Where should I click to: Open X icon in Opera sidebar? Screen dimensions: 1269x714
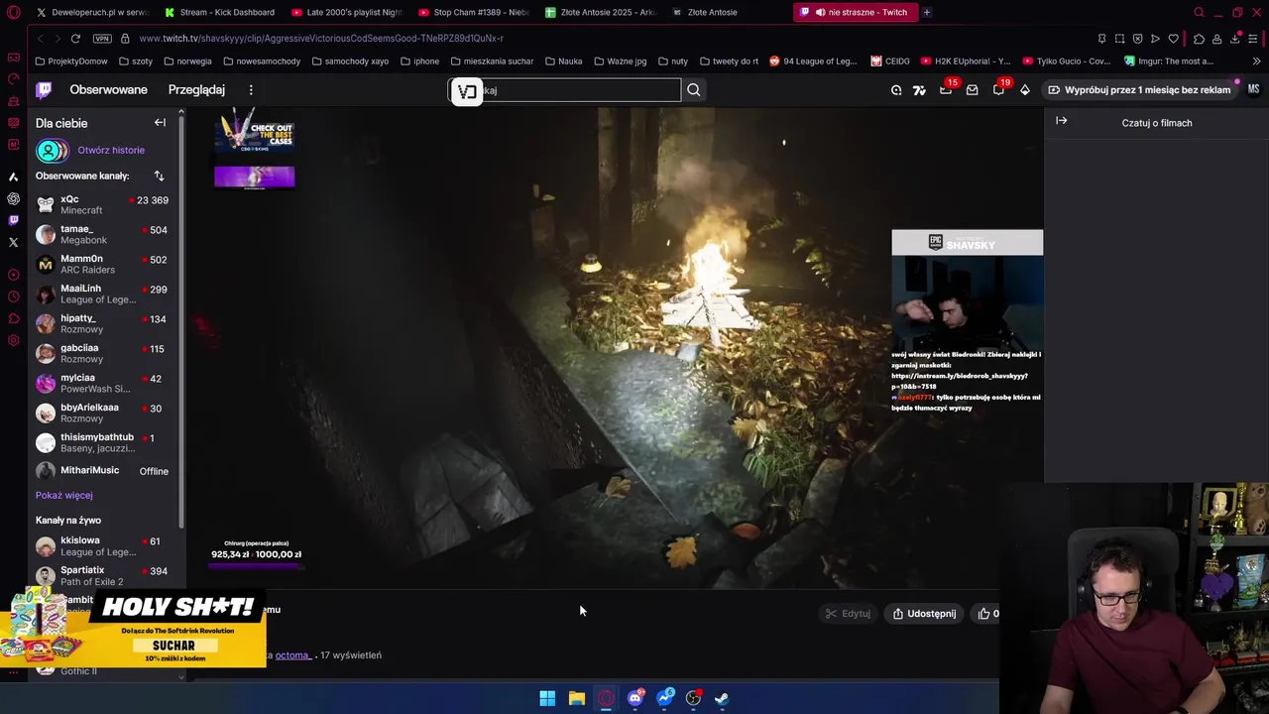pos(13,242)
